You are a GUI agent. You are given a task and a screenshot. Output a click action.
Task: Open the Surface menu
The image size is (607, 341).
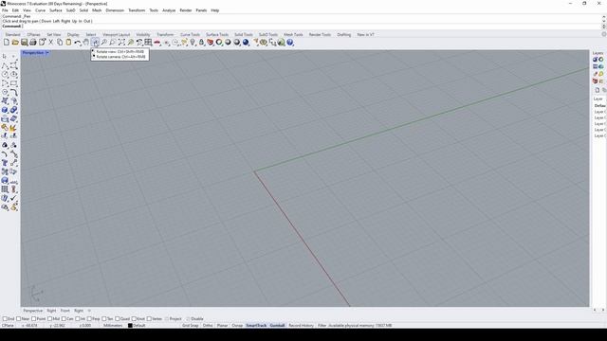point(55,10)
